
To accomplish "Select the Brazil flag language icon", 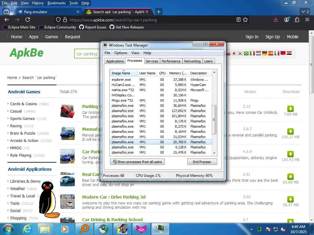I will click(x=246, y=53).
